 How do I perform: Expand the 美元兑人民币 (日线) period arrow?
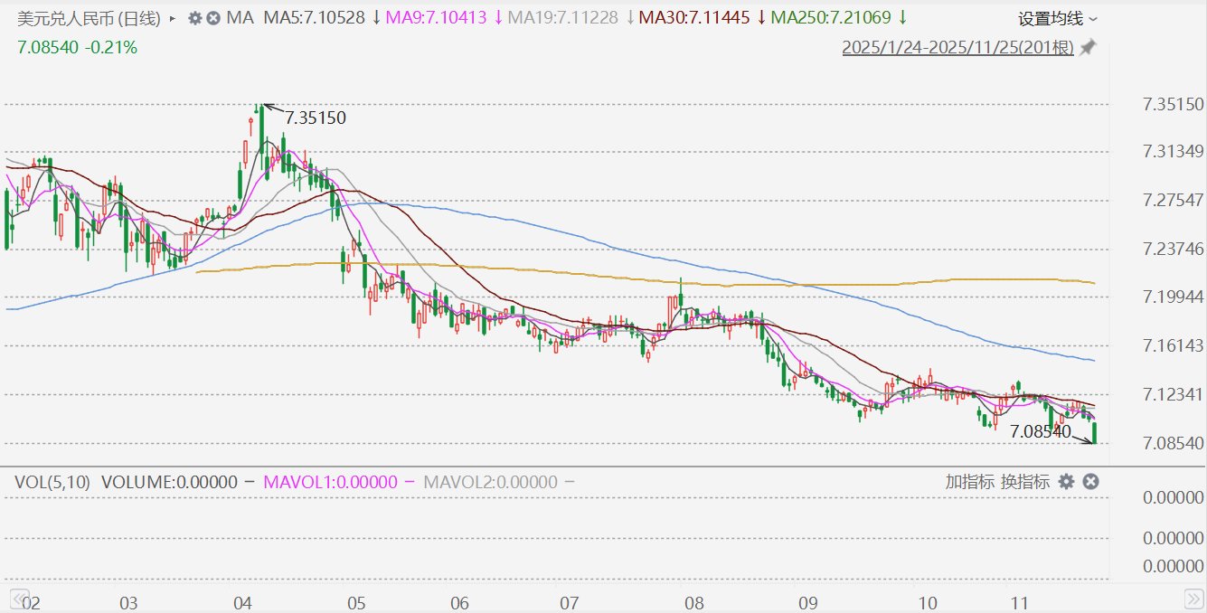(x=172, y=18)
